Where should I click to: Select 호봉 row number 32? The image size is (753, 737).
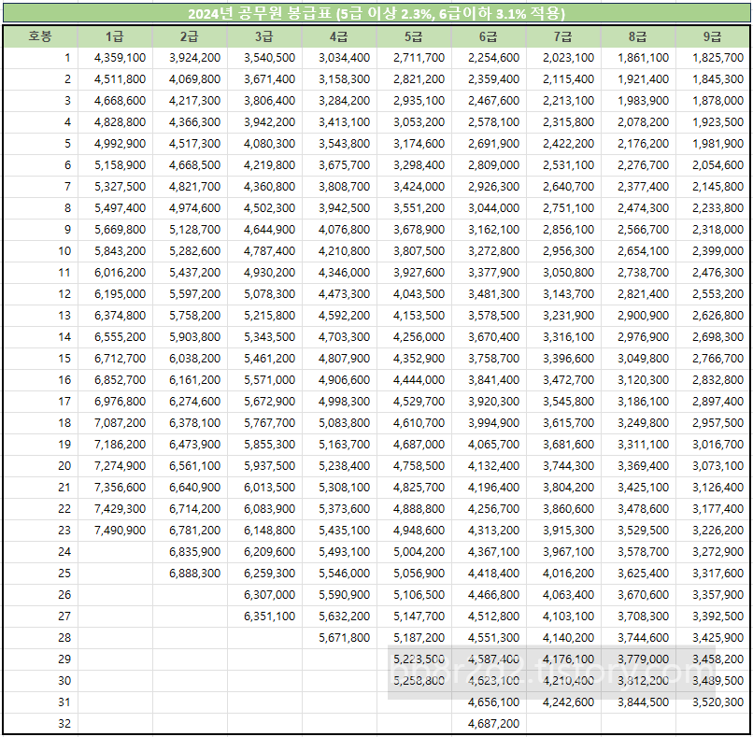[x=40, y=724]
